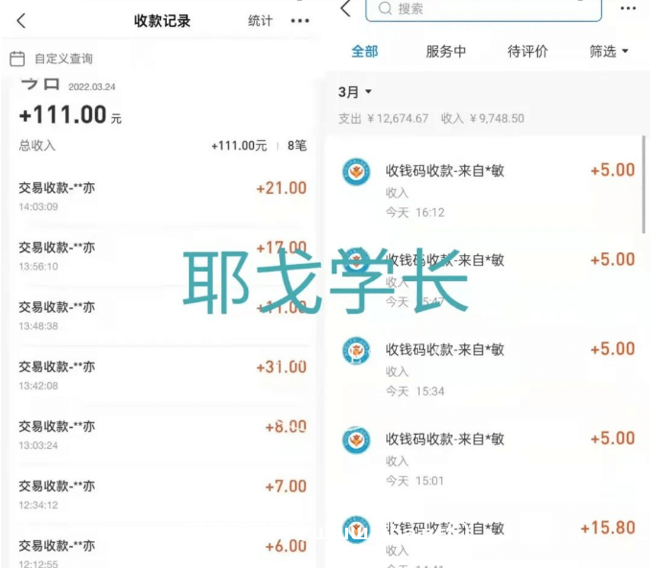The image size is (650, 568).
Task: Click the bill list vertical scrollbar
Action: pos(643,184)
